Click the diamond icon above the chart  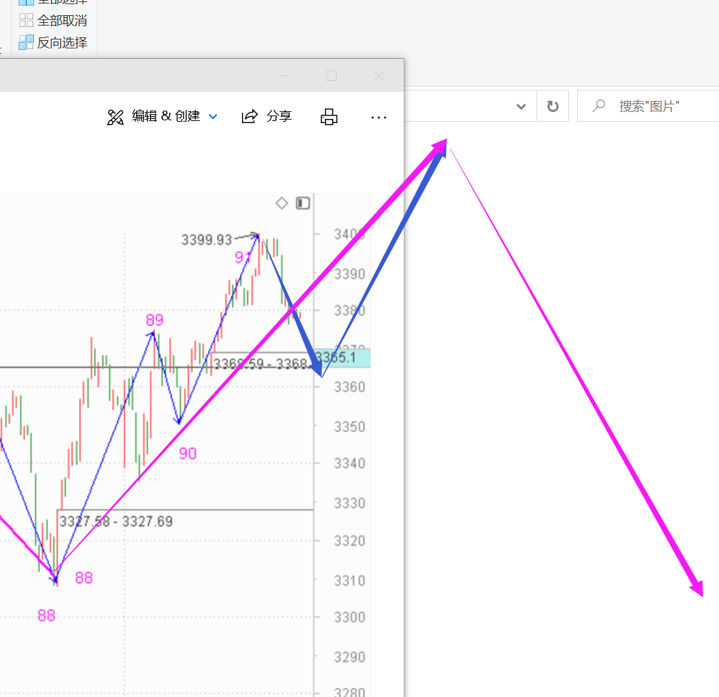pyautogui.click(x=281, y=203)
